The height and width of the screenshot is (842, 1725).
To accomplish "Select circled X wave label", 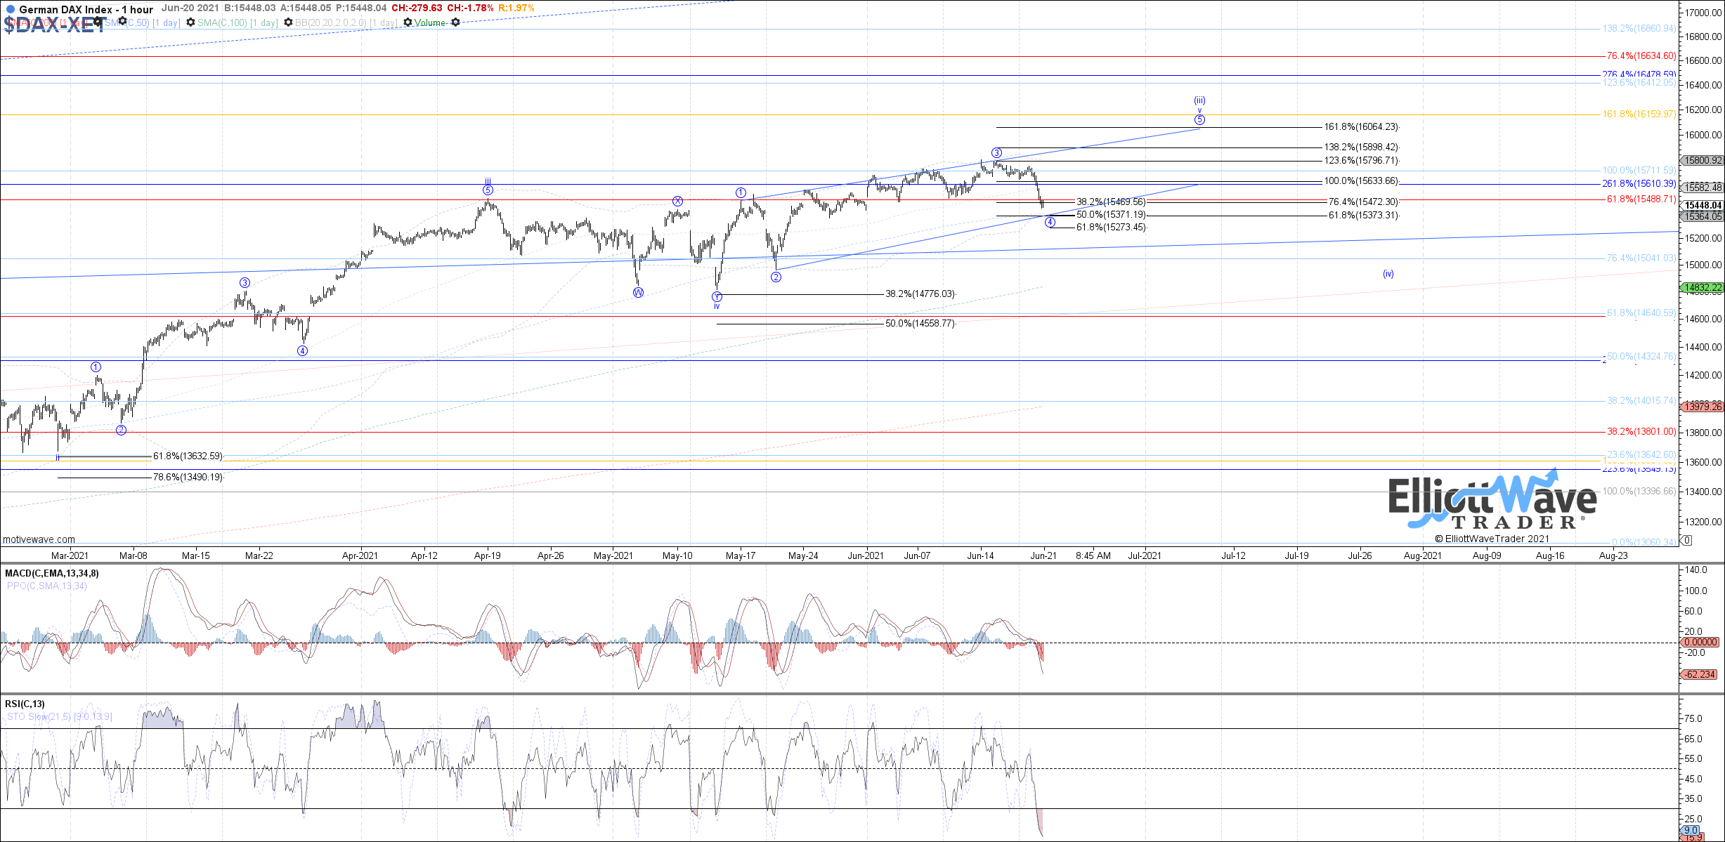I will 677,201.
